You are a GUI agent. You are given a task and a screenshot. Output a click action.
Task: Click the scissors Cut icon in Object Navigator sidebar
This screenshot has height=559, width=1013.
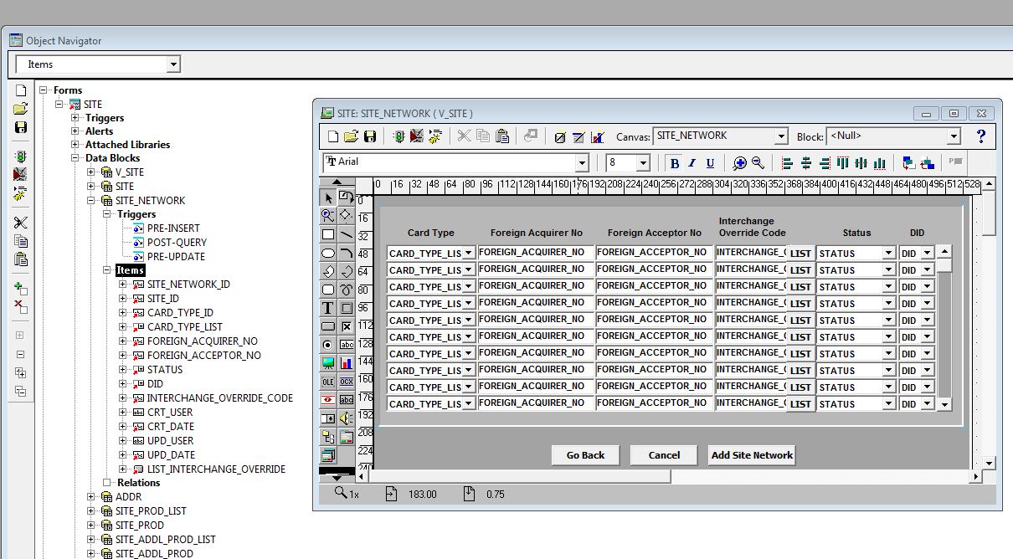click(21, 223)
